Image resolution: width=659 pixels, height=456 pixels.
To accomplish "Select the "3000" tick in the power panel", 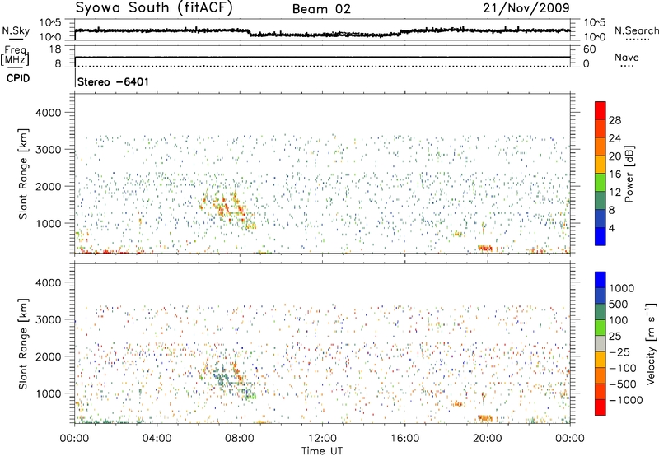I will (x=48, y=150).
